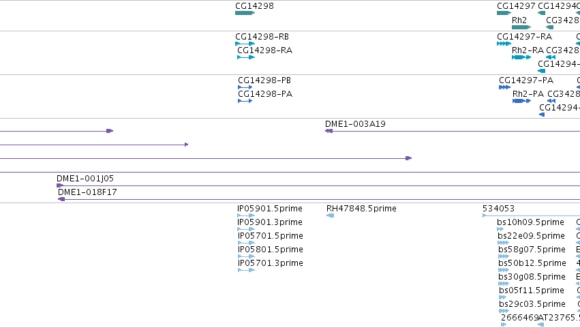The width and height of the screenshot is (580, 328).
Task: Click the IP05901.5prime EST glyph
Action: click(x=246, y=215)
